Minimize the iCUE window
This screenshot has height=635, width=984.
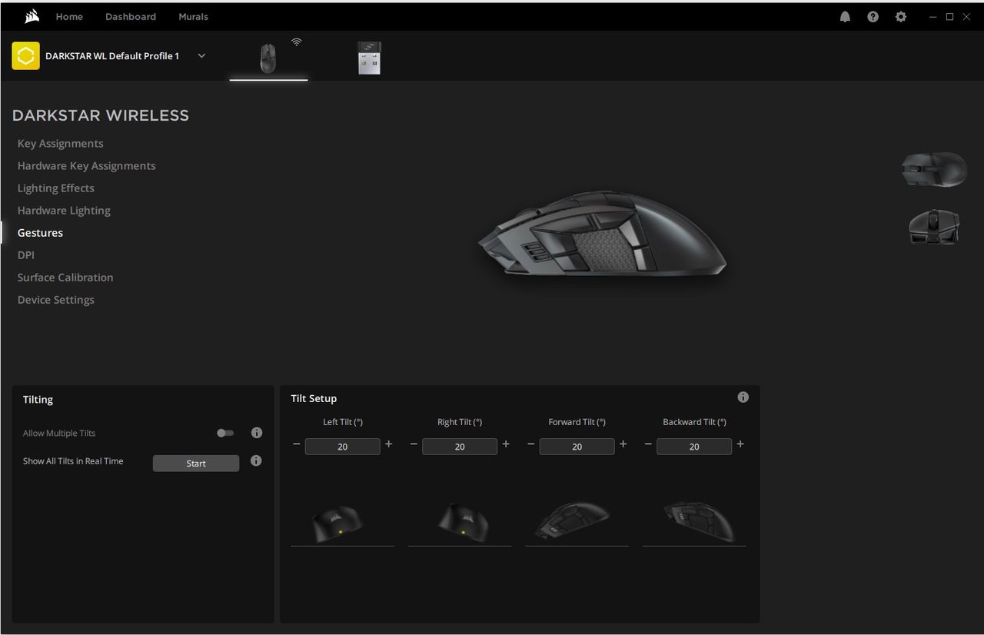click(x=932, y=17)
